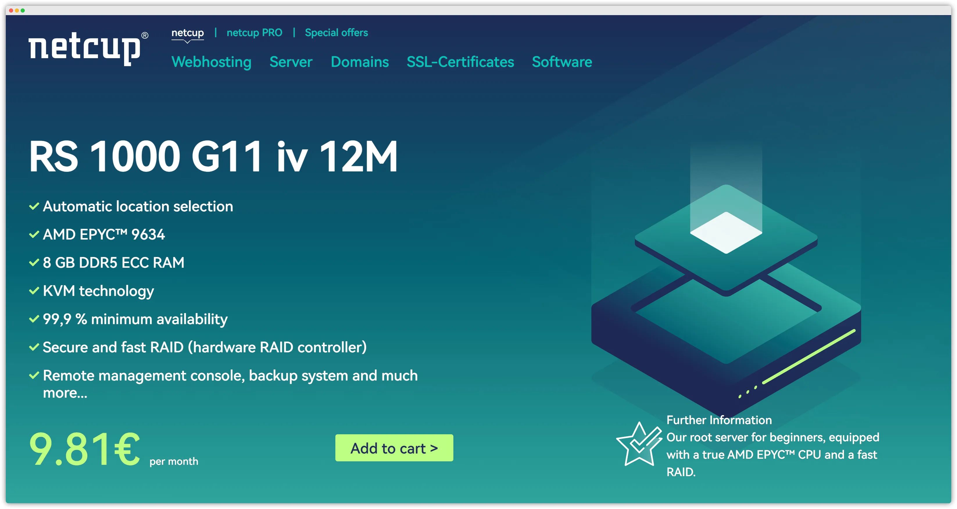
Task: Click the Further Information heading
Action: pyautogui.click(x=719, y=420)
